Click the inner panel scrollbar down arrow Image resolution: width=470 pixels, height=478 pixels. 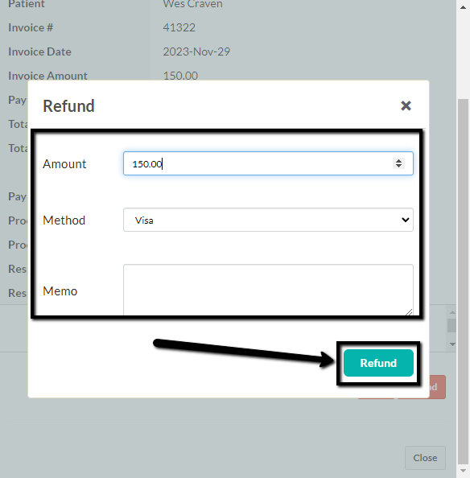452,344
